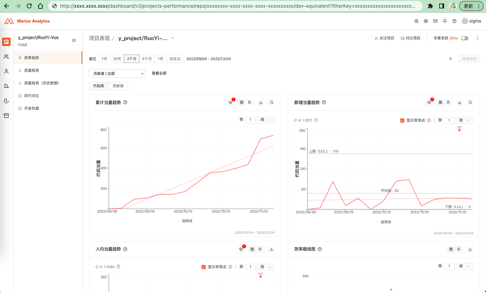Switch to the 代码库 tab

click(x=99, y=86)
